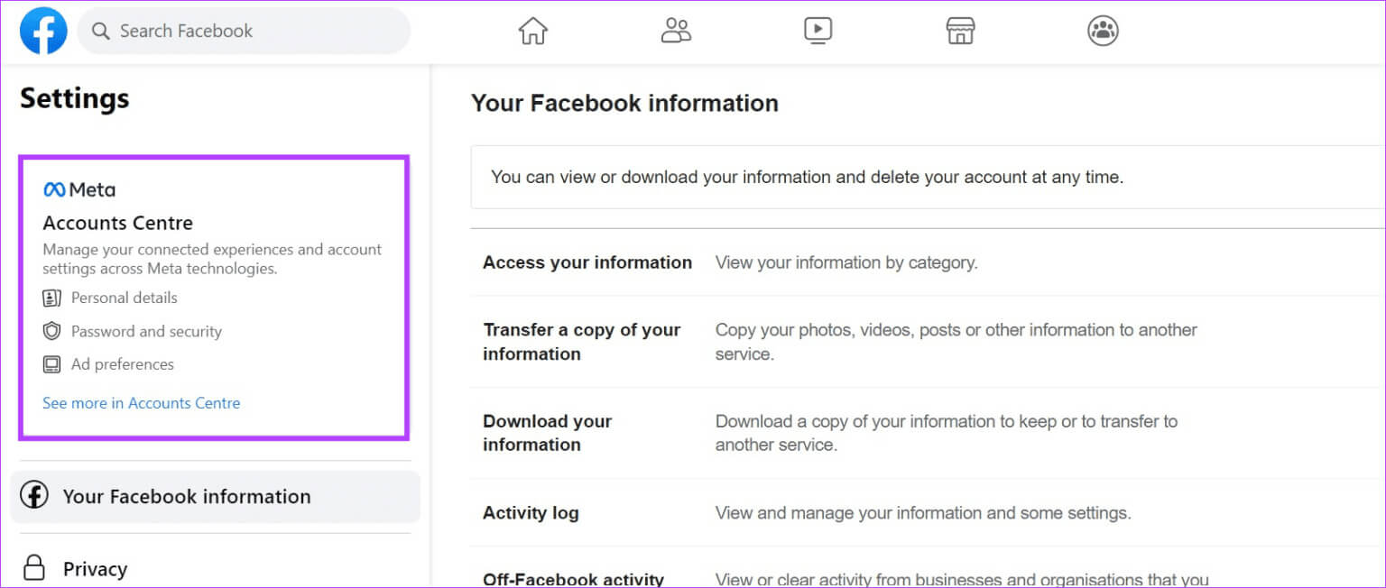Select Your Facebook information in sidebar
1386x588 pixels.
pyautogui.click(x=216, y=496)
